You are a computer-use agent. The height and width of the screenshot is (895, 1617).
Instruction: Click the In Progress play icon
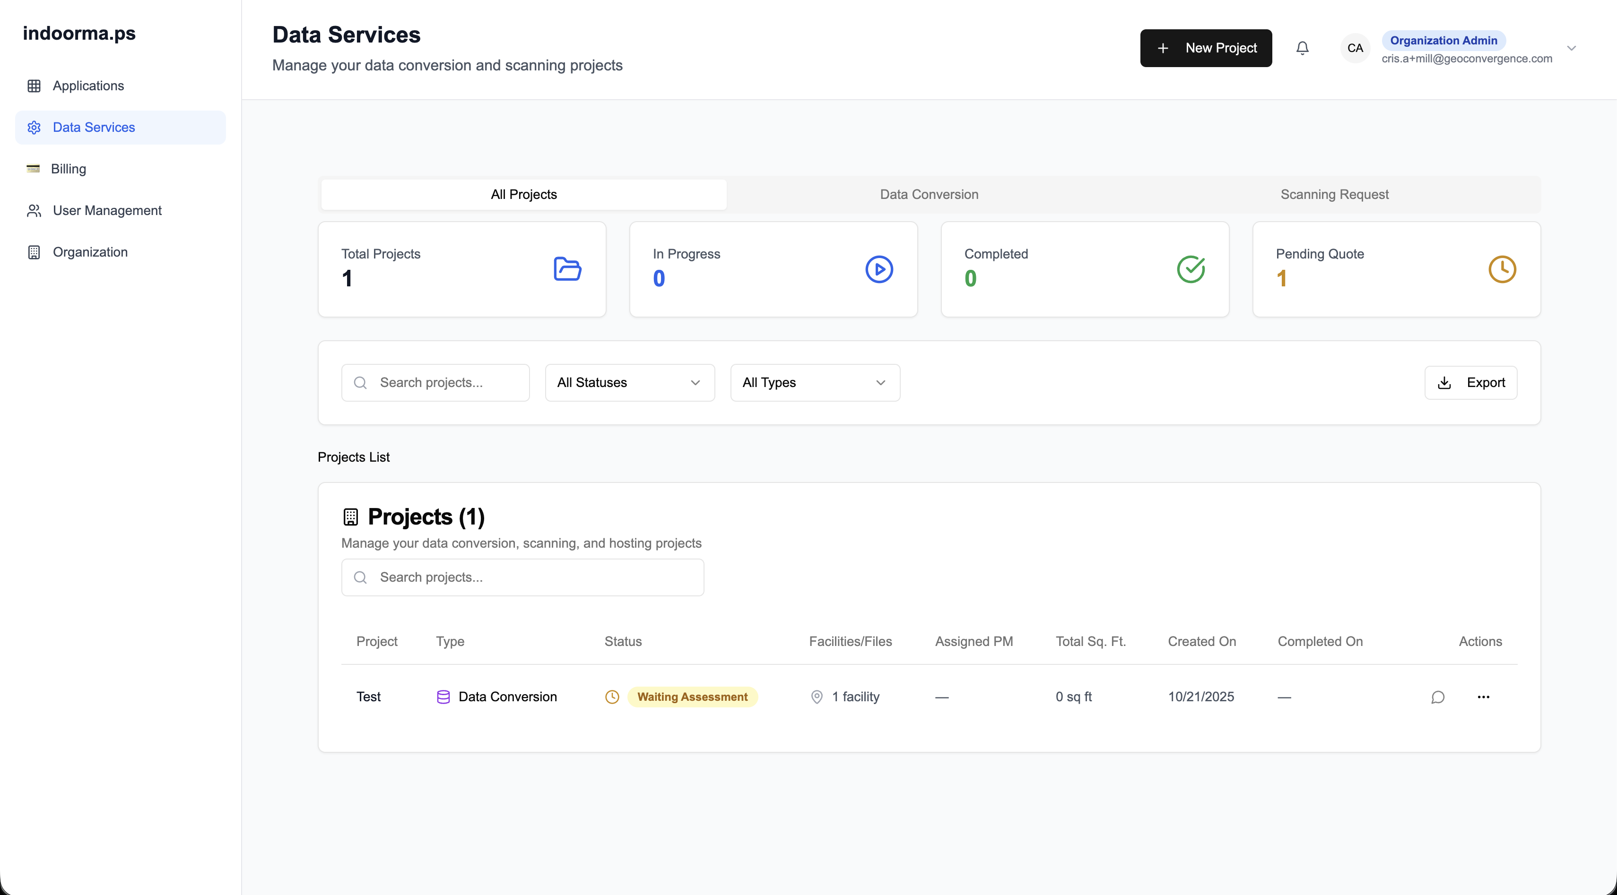(x=879, y=269)
